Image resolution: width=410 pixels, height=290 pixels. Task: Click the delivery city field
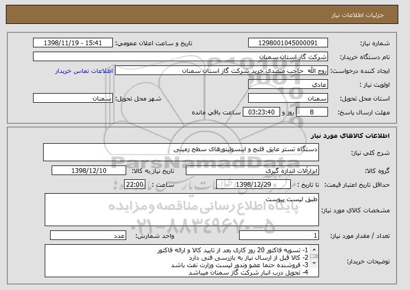[x=73, y=98]
